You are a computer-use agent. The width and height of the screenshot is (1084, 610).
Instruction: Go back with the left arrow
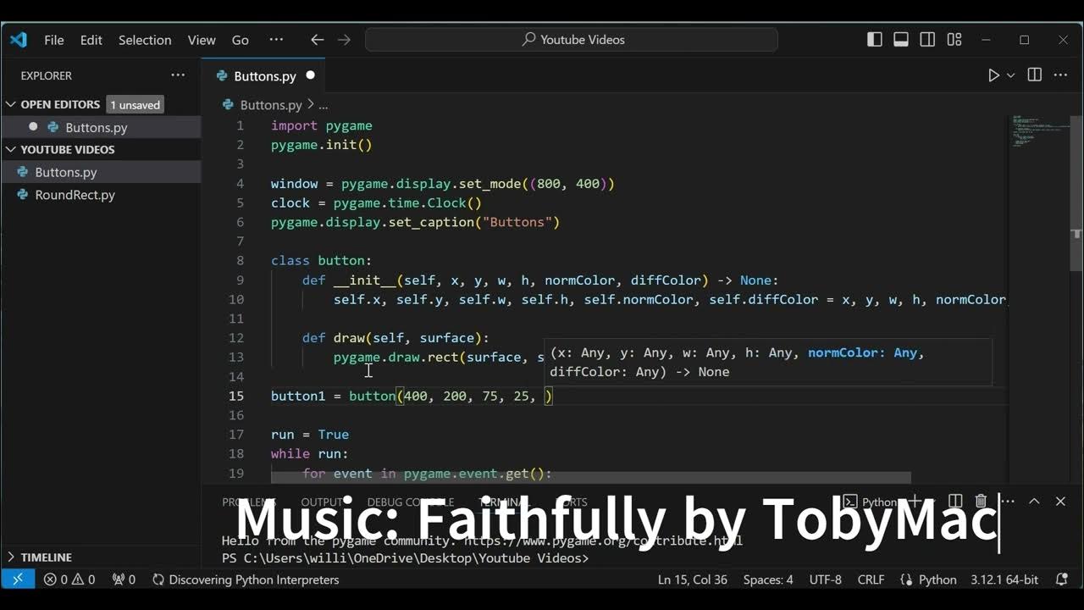coord(317,40)
